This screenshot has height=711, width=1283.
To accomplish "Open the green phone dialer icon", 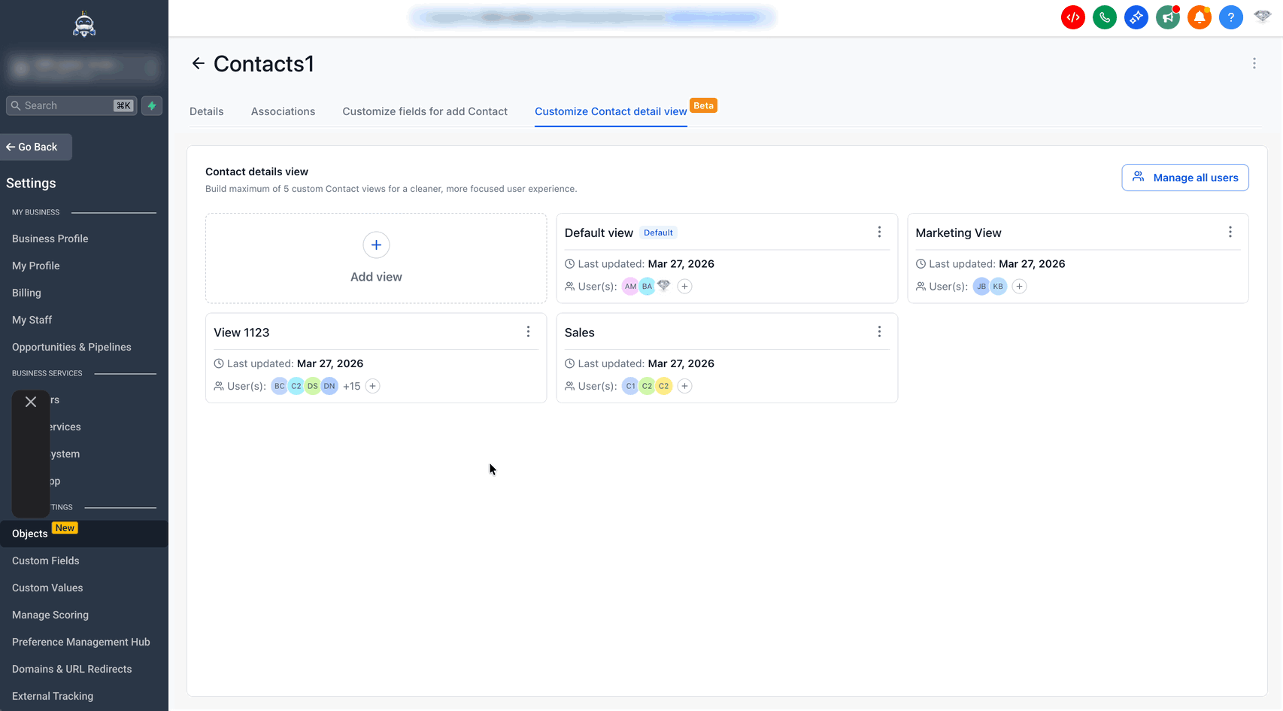I will pos(1104,17).
